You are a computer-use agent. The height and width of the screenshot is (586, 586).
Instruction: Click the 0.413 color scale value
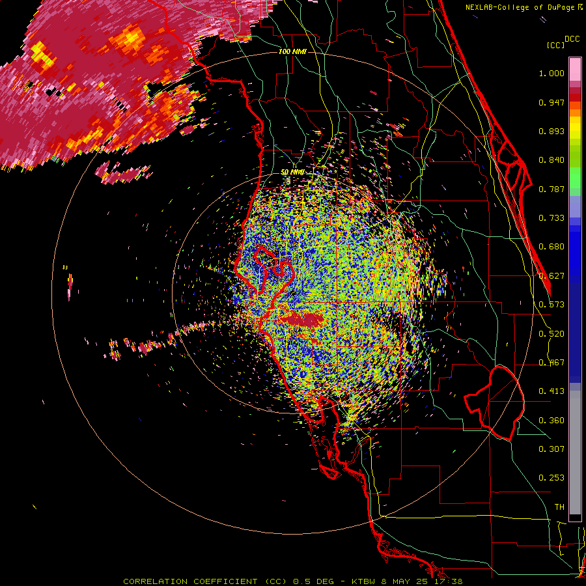click(x=551, y=391)
